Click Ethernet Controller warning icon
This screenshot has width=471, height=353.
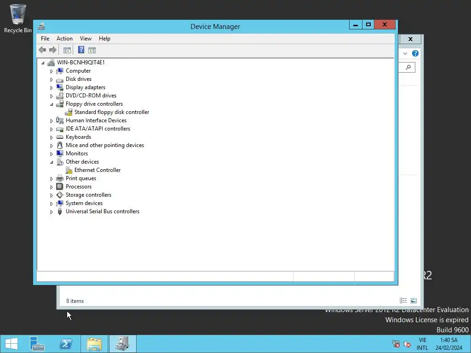coord(69,170)
